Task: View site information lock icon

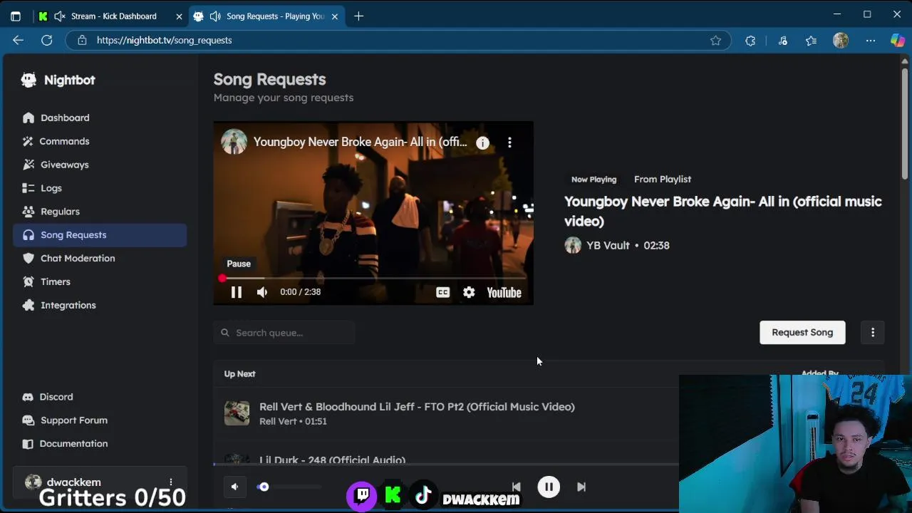Action: click(82, 41)
